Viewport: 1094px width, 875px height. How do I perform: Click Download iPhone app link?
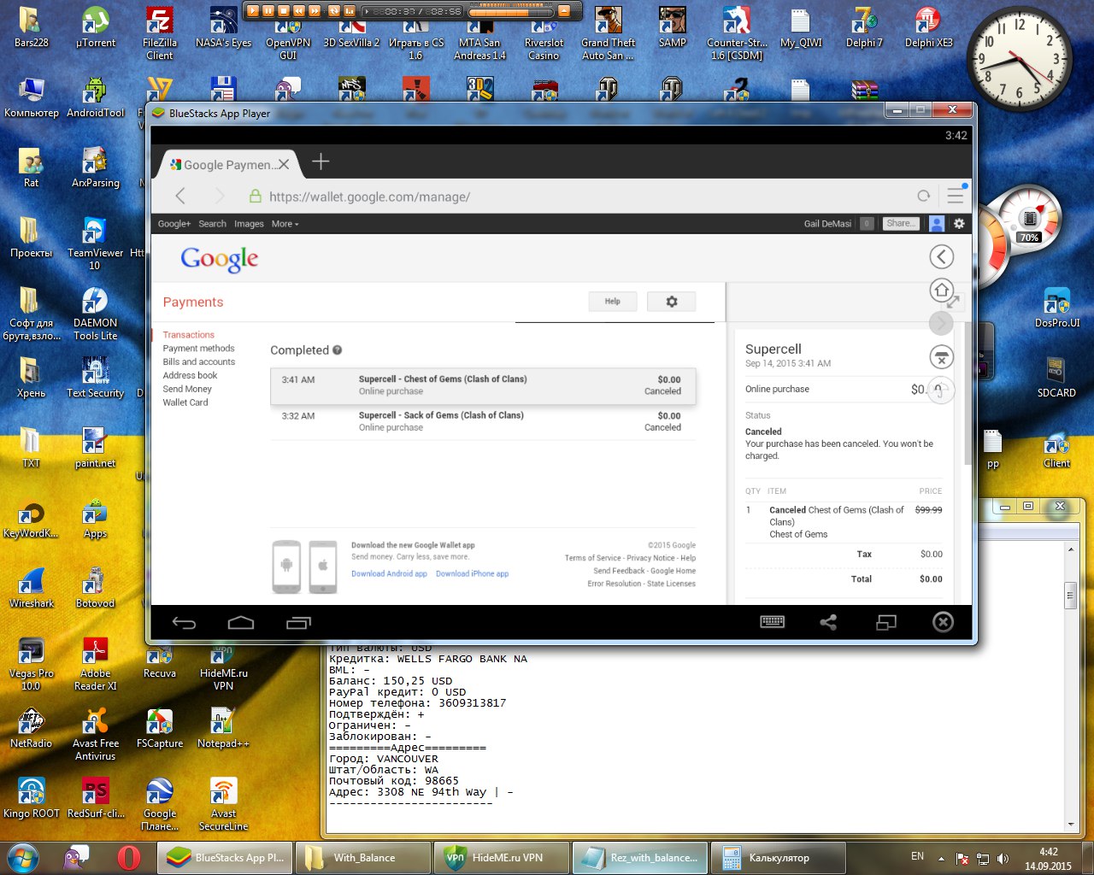click(x=472, y=573)
